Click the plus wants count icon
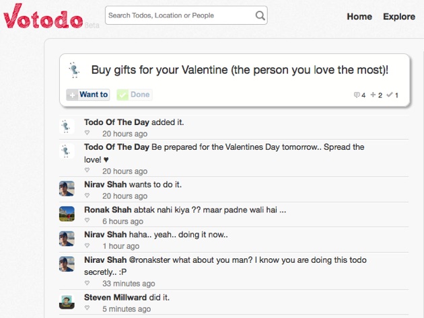The width and height of the screenshot is (424, 318). pos(373,95)
